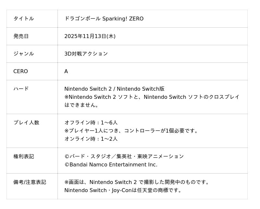This screenshot has height=209, width=260.
Task: Select the 3D対戦アクション genre text
Action: coord(86,54)
